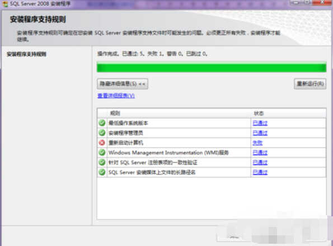
Task: Select the 重新启动计算机 rule text
Action: pos(126,143)
